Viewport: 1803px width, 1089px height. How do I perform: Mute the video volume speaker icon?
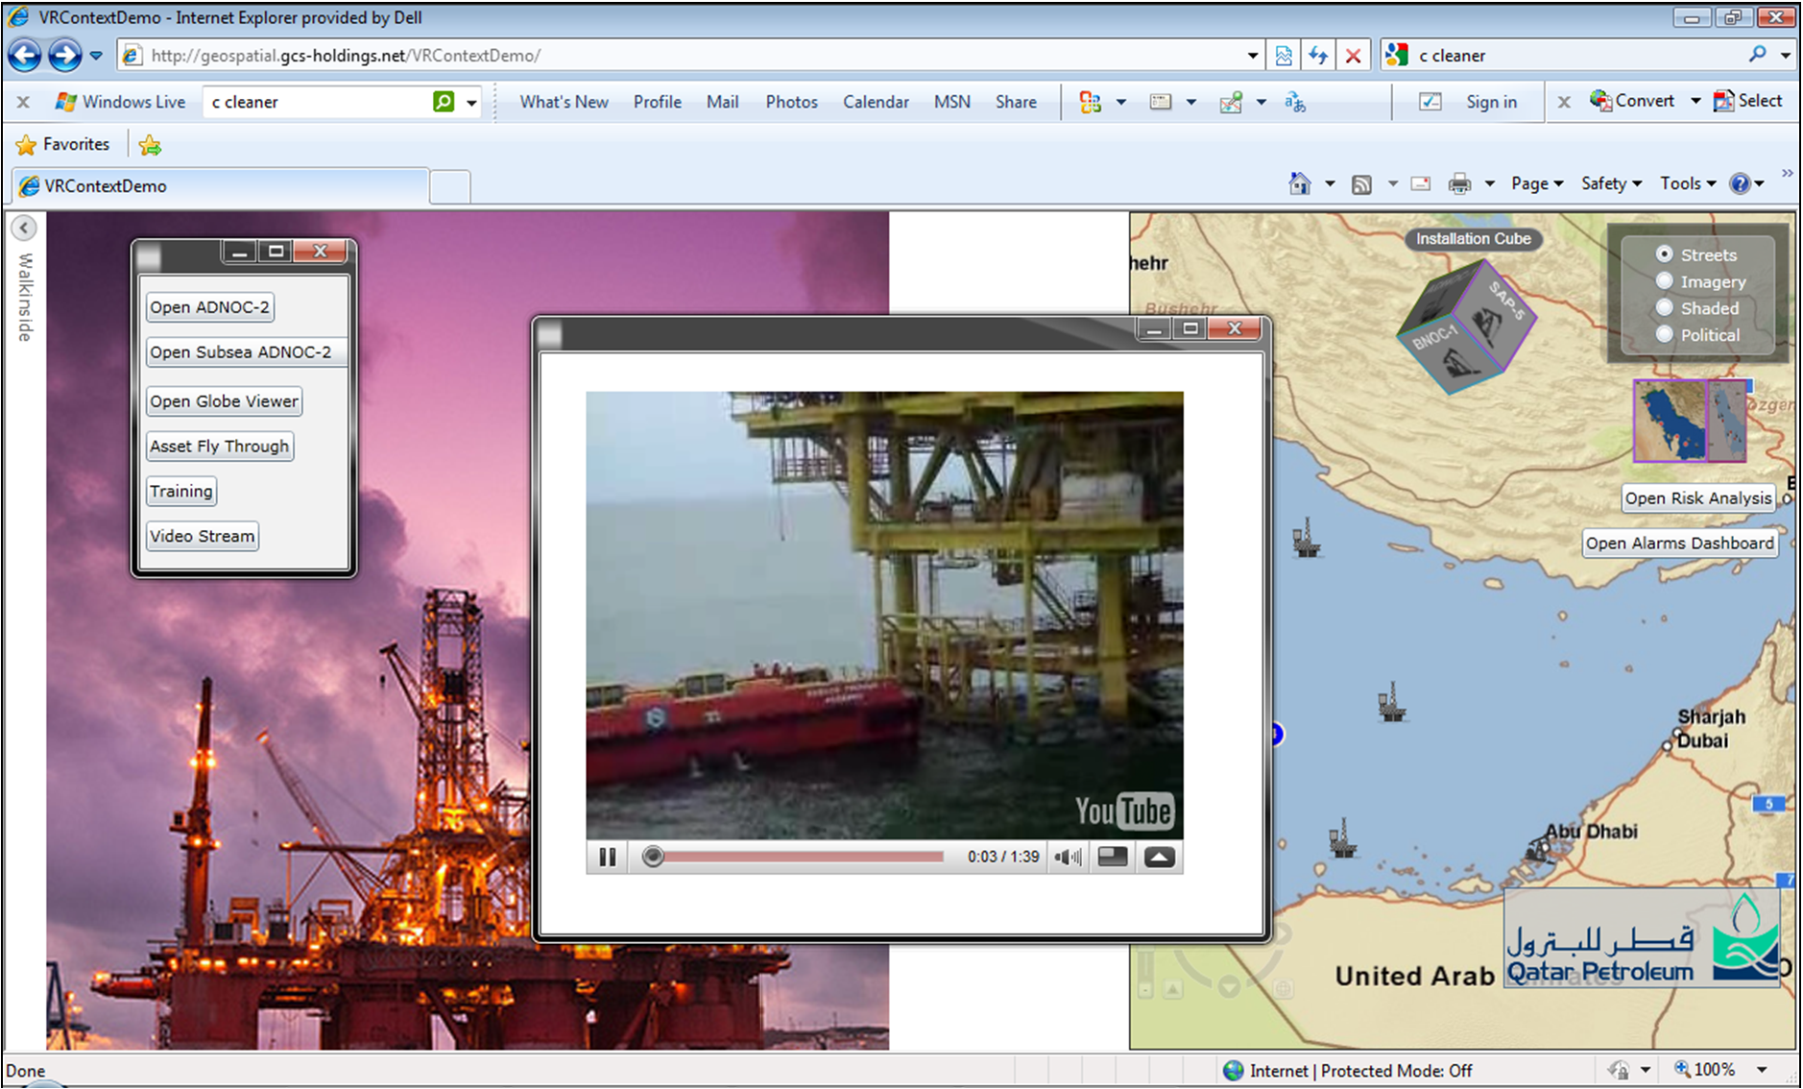[1067, 857]
